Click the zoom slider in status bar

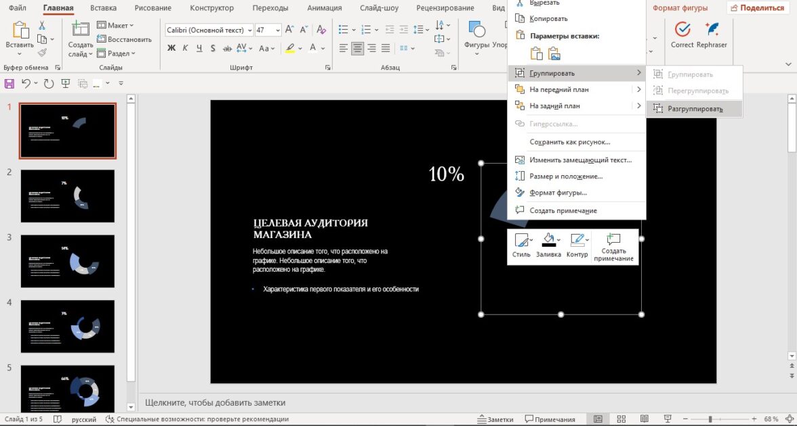(710, 419)
